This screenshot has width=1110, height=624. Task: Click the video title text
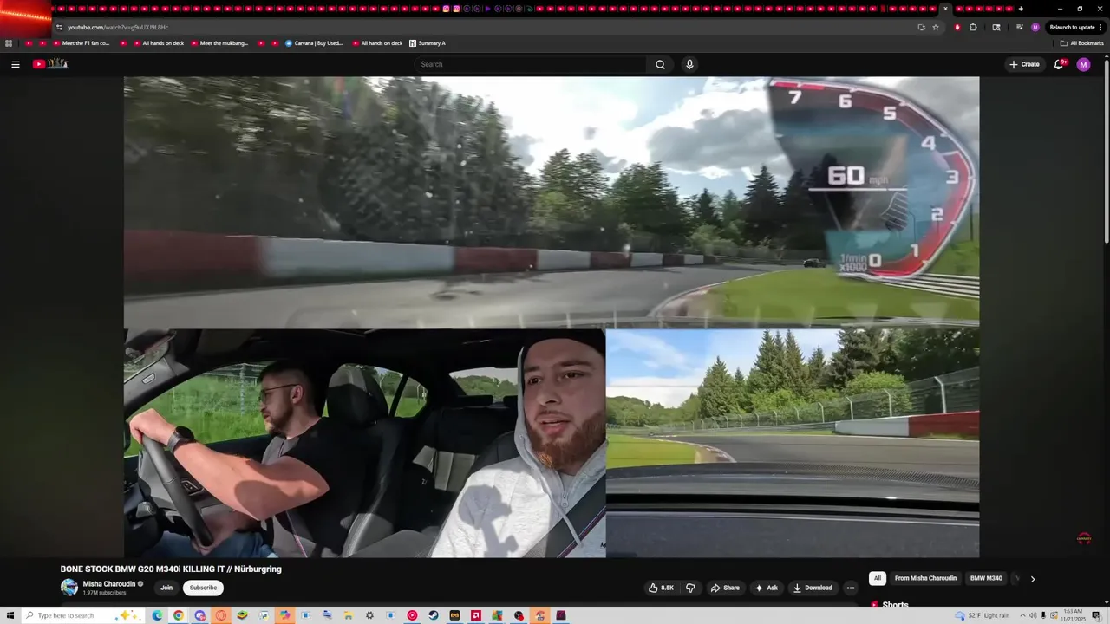click(171, 569)
